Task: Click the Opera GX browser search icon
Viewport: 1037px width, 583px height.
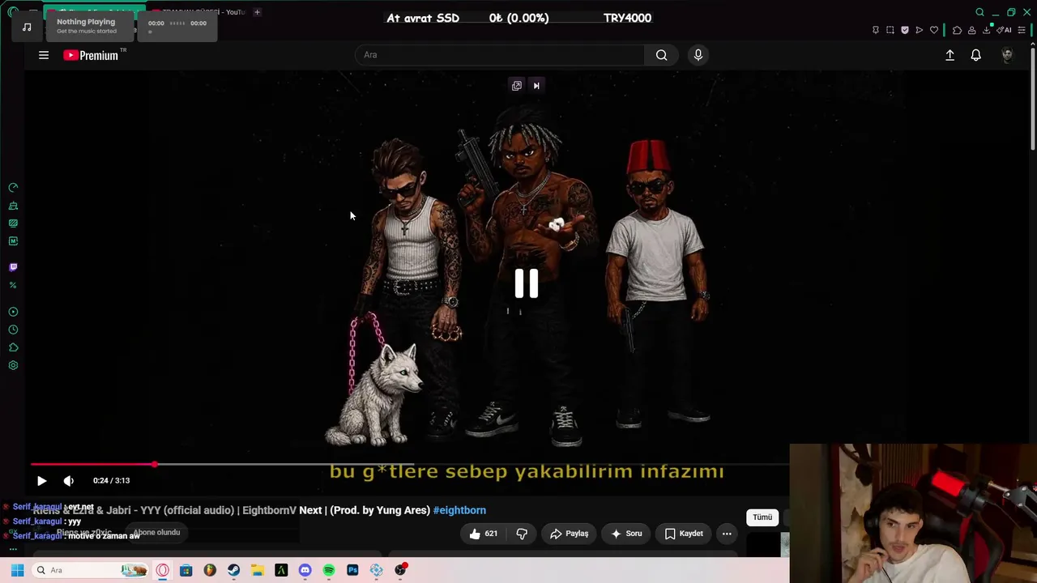Action: pyautogui.click(x=979, y=12)
